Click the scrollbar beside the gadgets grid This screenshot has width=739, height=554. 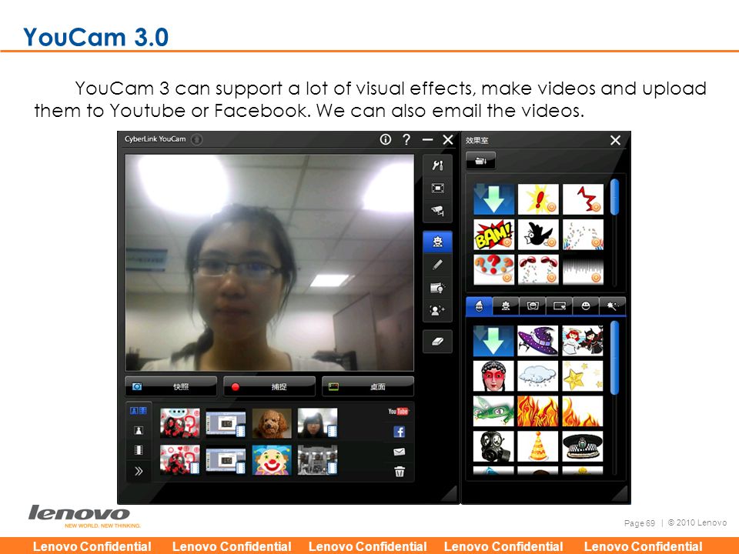tap(614, 358)
